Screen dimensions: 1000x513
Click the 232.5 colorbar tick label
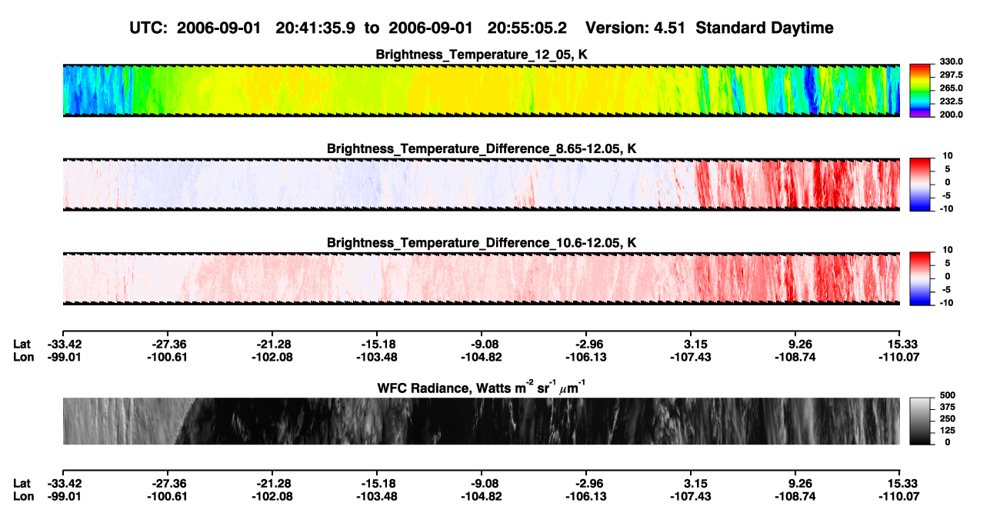tap(951, 102)
